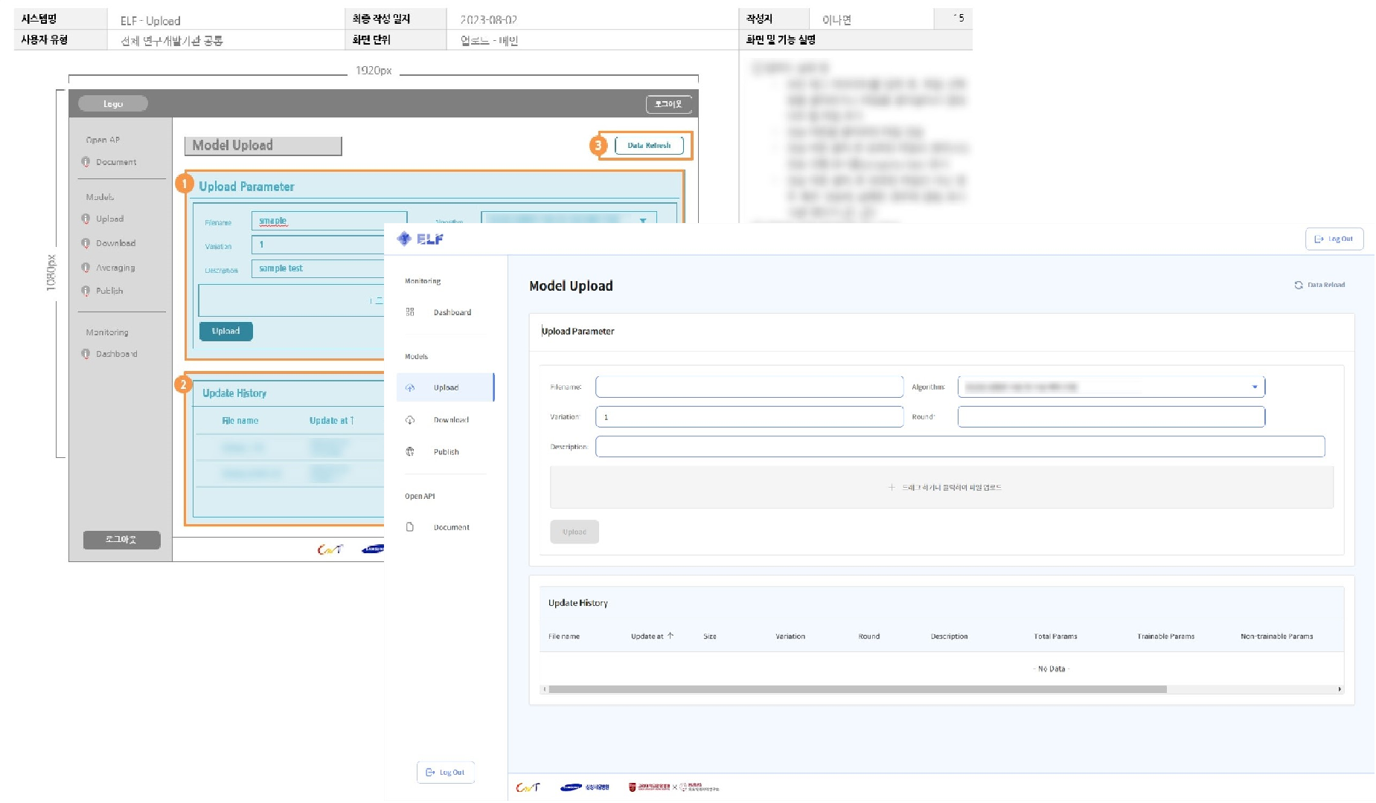This screenshot has width=1376, height=803.
Task: Open Download in the ELF sidebar
Action: 451,420
